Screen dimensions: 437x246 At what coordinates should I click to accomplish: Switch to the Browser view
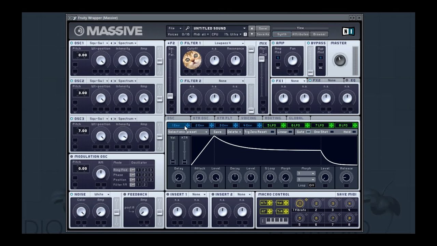tap(319, 34)
